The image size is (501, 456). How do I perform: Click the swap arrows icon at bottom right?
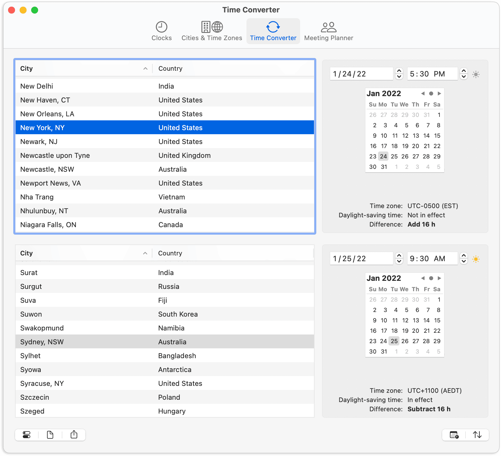coord(477,435)
